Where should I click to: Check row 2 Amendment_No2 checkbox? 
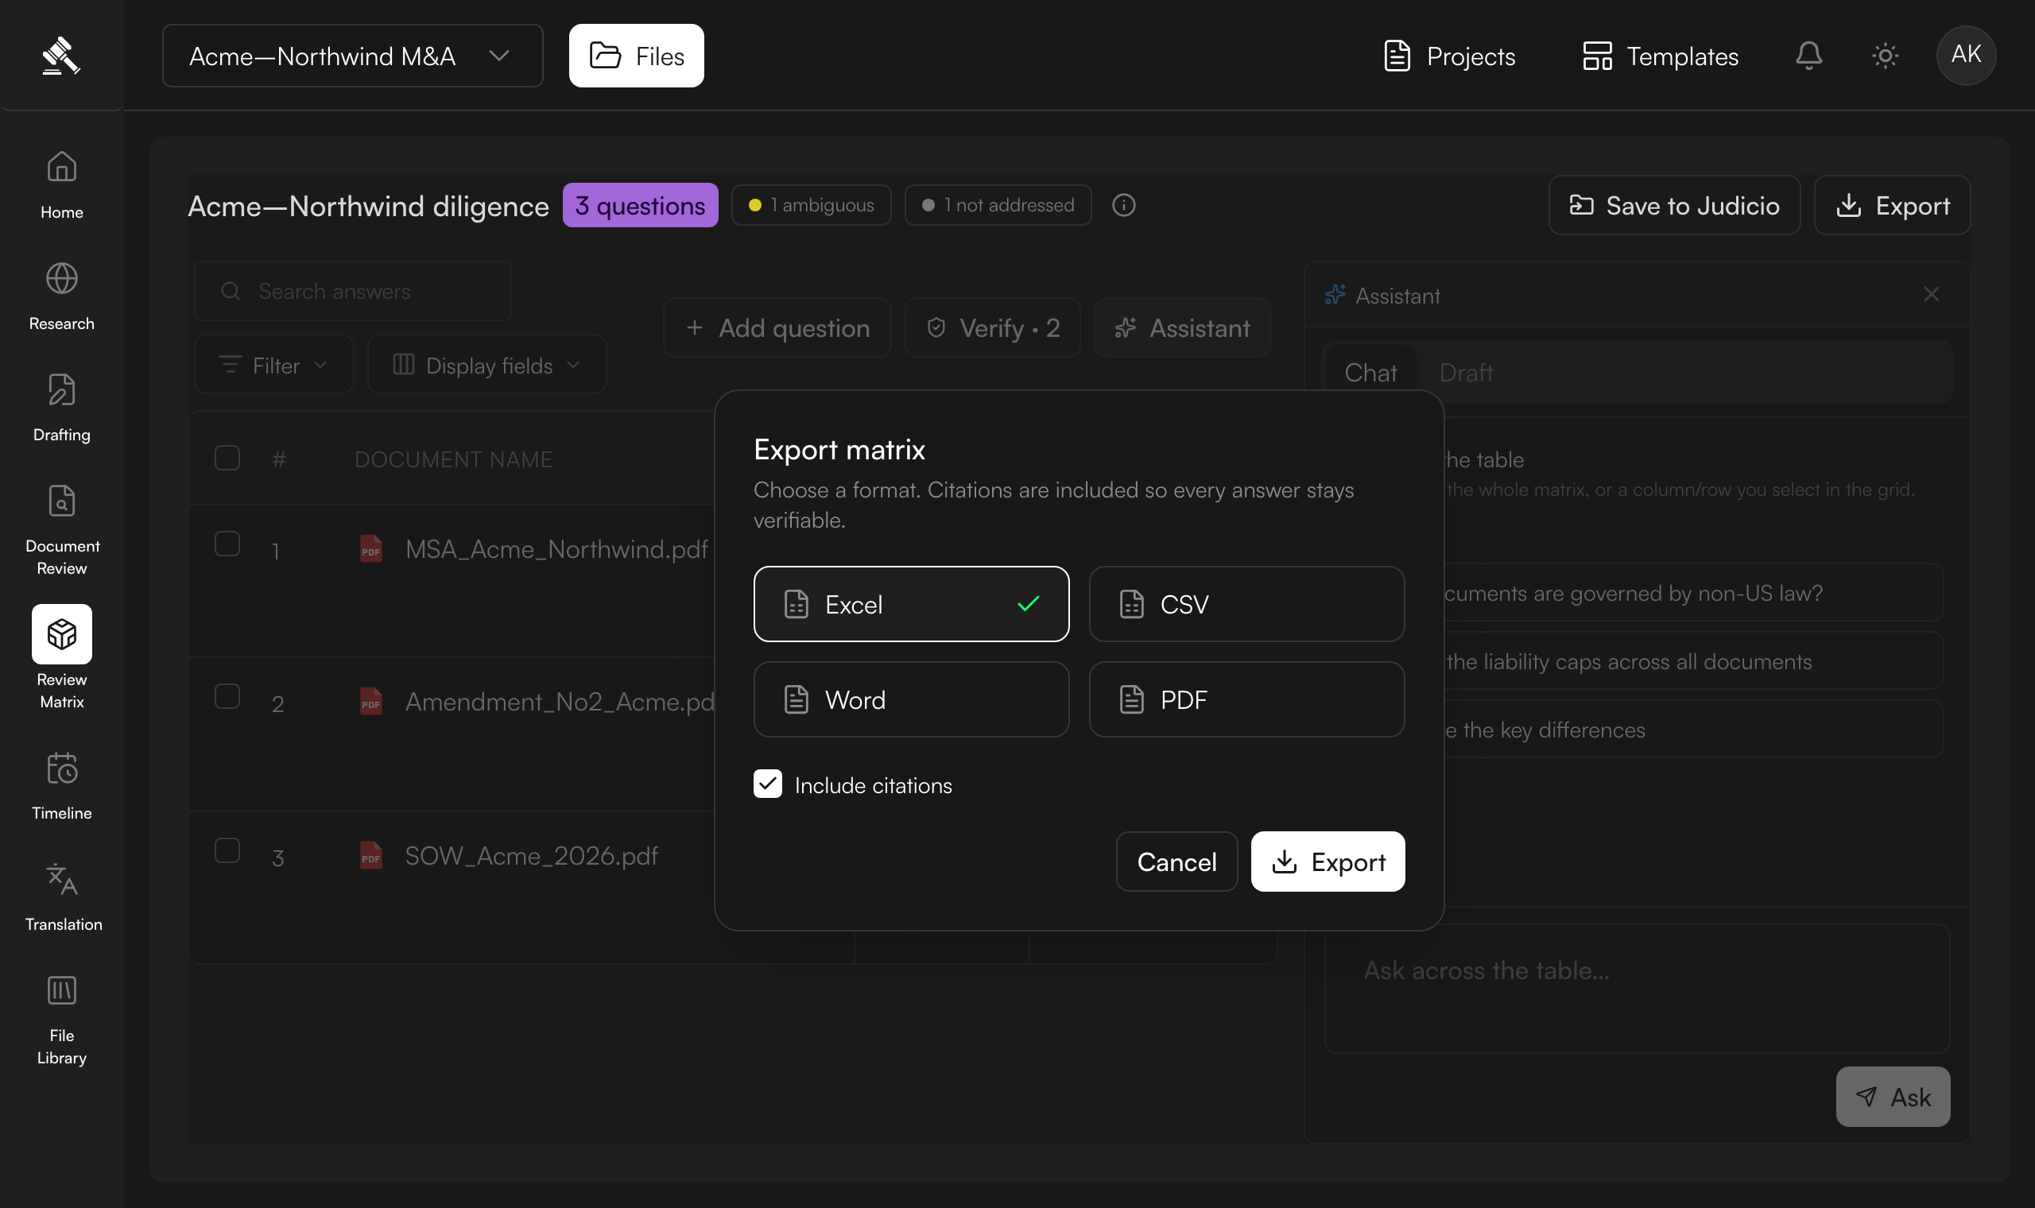point(227,697)
